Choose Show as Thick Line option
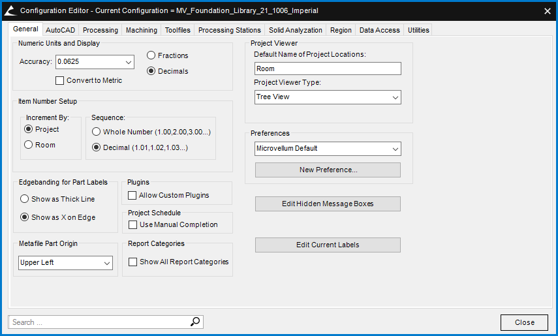 pyautogui.click(x=25, y=199)
